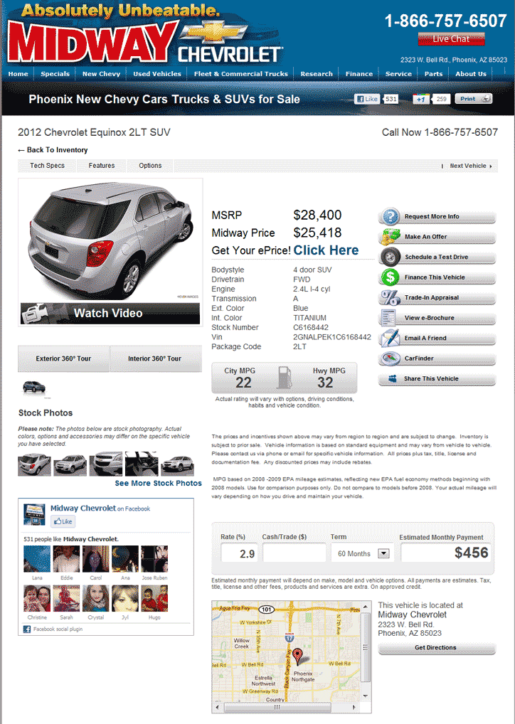515x724 pixels.
Task: Click Lana's Facebook profile picture
Action: pyautogui.click(x=37, y=559)
